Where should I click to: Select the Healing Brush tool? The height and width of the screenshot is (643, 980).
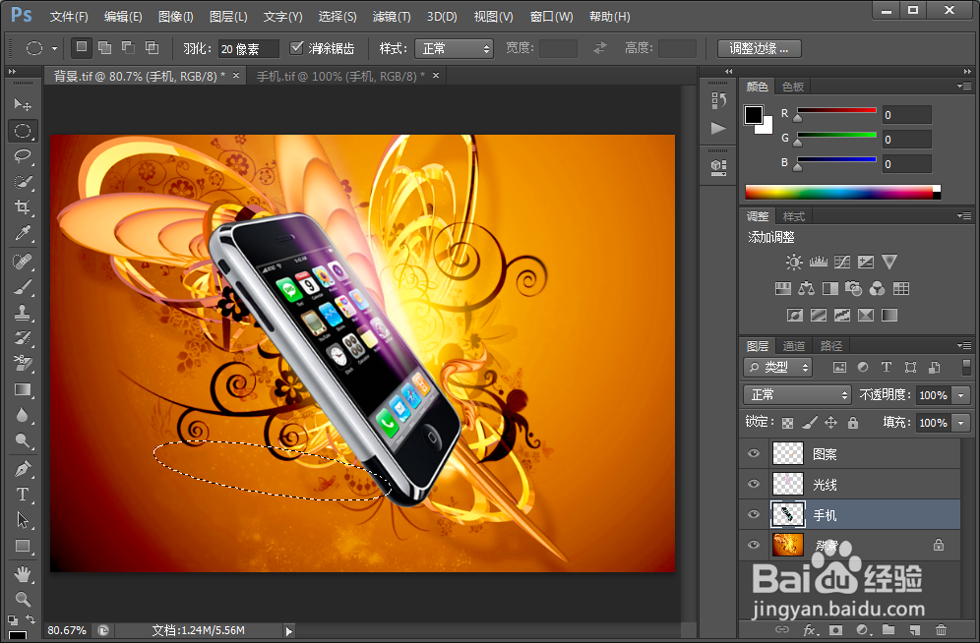(x=23, y=261)
